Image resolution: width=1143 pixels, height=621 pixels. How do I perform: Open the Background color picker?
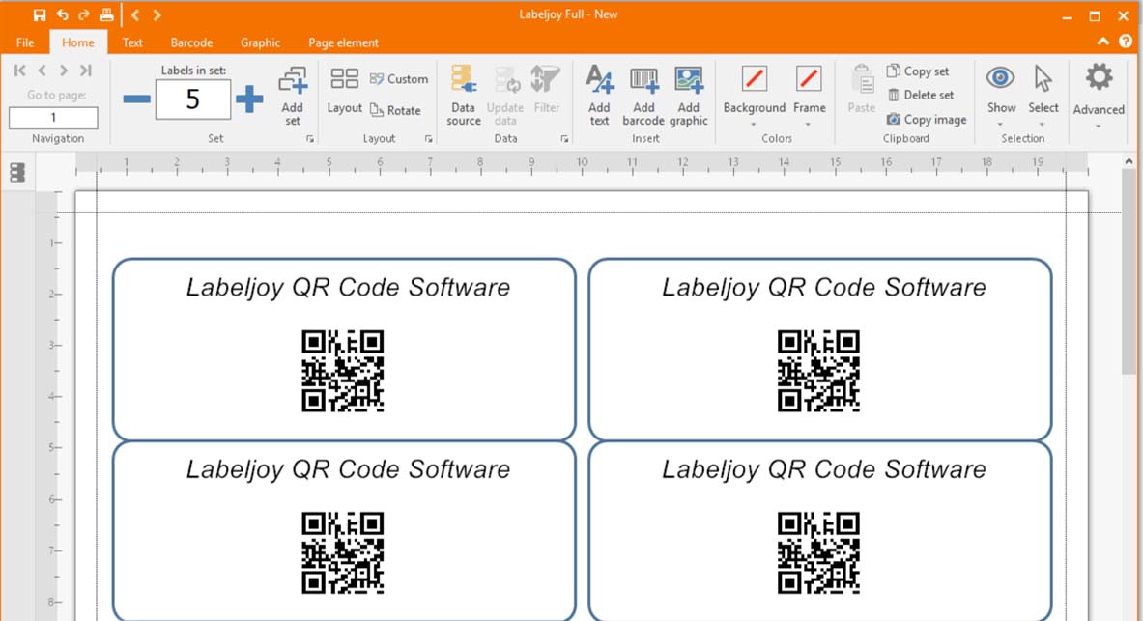754,96
